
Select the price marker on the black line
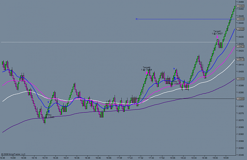tap(241, 99)
